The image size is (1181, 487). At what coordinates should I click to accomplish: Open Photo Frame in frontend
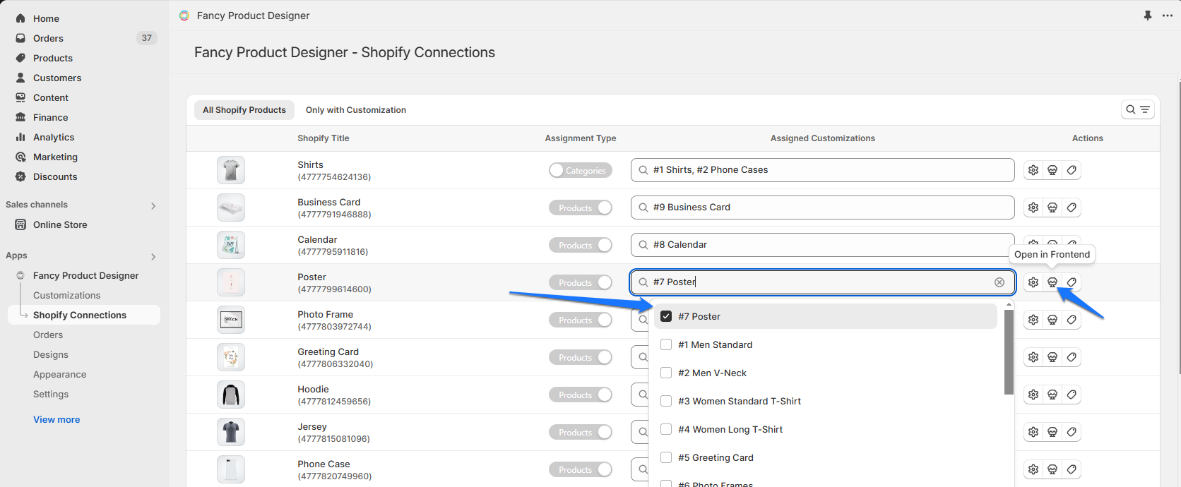[x=1052, y=320]
